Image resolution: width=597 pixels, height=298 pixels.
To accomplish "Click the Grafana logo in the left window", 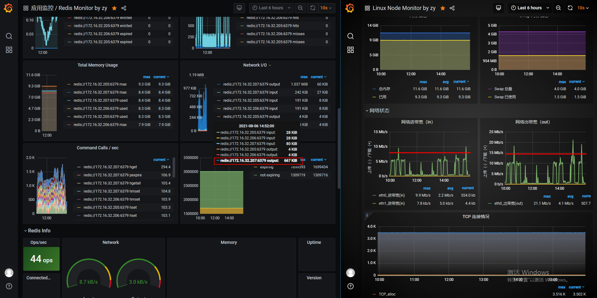I will [x=8, y=8].
